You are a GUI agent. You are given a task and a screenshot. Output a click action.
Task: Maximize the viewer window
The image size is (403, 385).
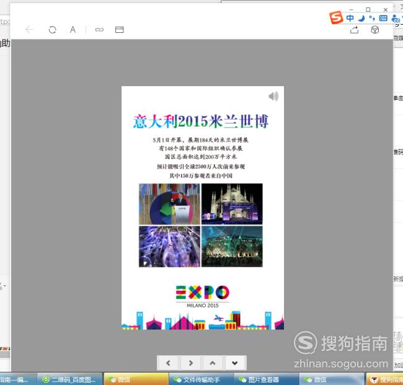click(x=368, y=10)
